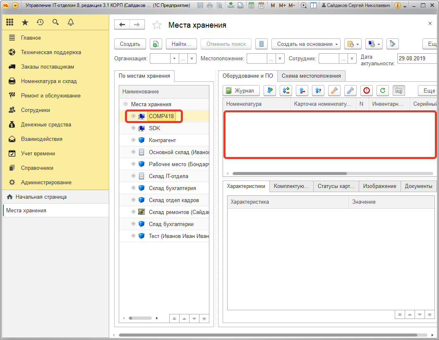Click the red exclamation circle icon
The height and width of the screenshot is (340, 439).
(x=367, y=90)
